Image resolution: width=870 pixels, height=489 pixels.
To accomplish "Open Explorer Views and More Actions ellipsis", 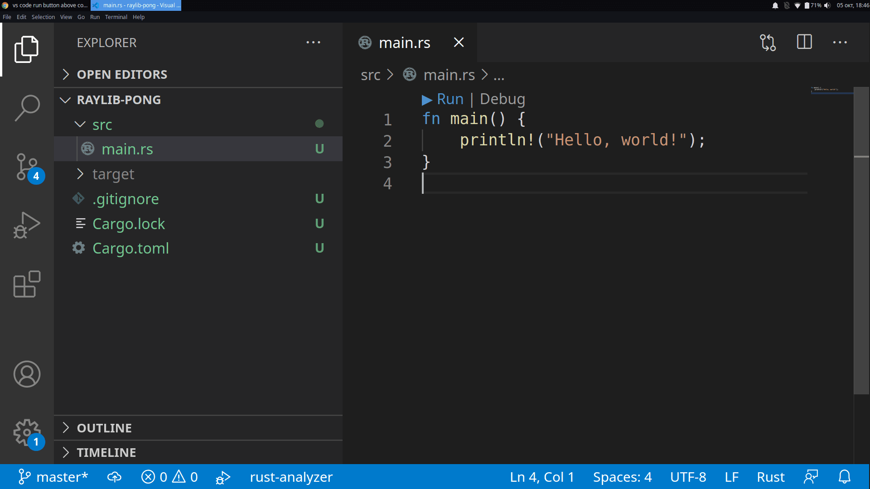I will pos(313,42).
